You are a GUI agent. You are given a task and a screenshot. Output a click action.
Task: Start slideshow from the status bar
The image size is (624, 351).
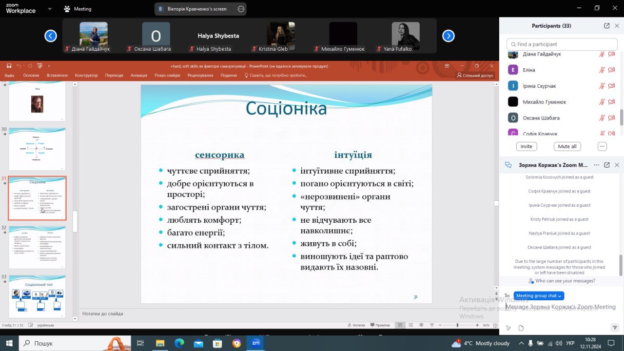431,325
